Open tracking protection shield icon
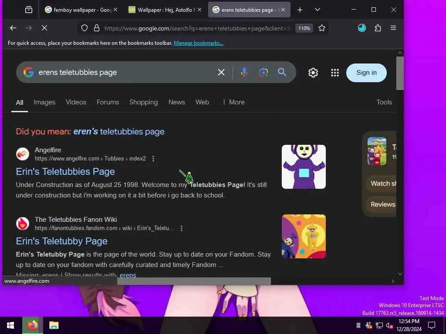446x334 pixels. [x=84, y=28]
